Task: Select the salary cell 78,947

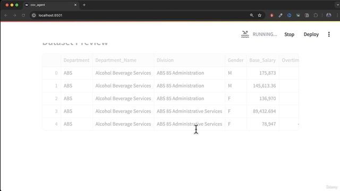Action: click(x=263, y=124)
